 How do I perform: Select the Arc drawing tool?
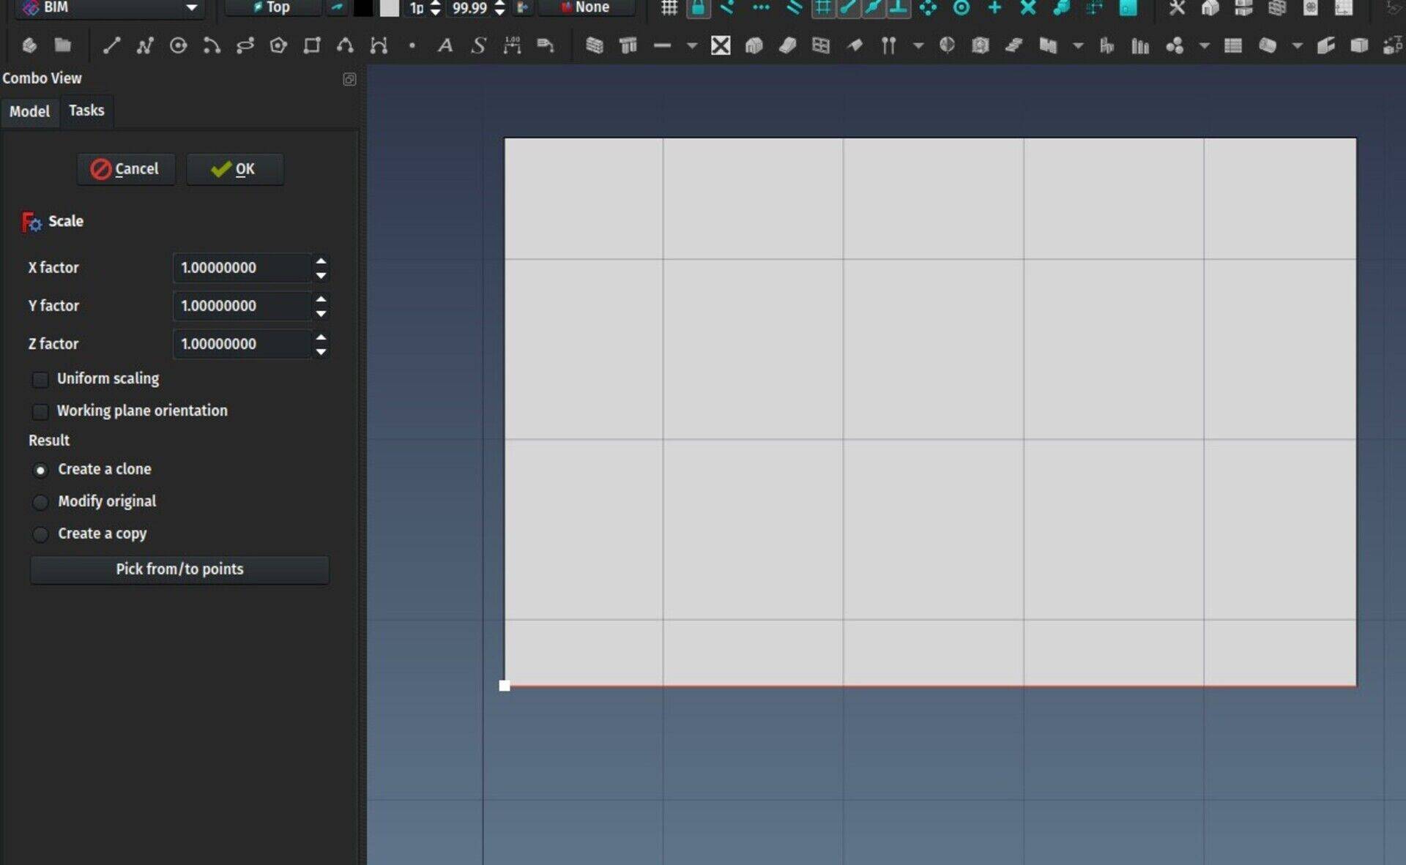(x=212, y=45)
